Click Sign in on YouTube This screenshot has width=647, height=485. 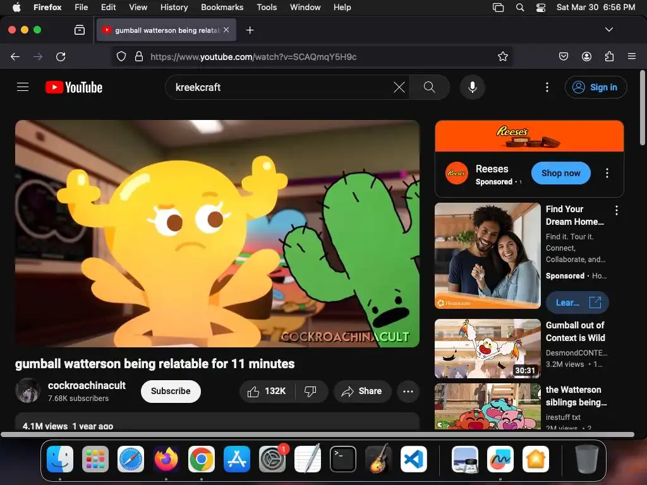[596, 87]
